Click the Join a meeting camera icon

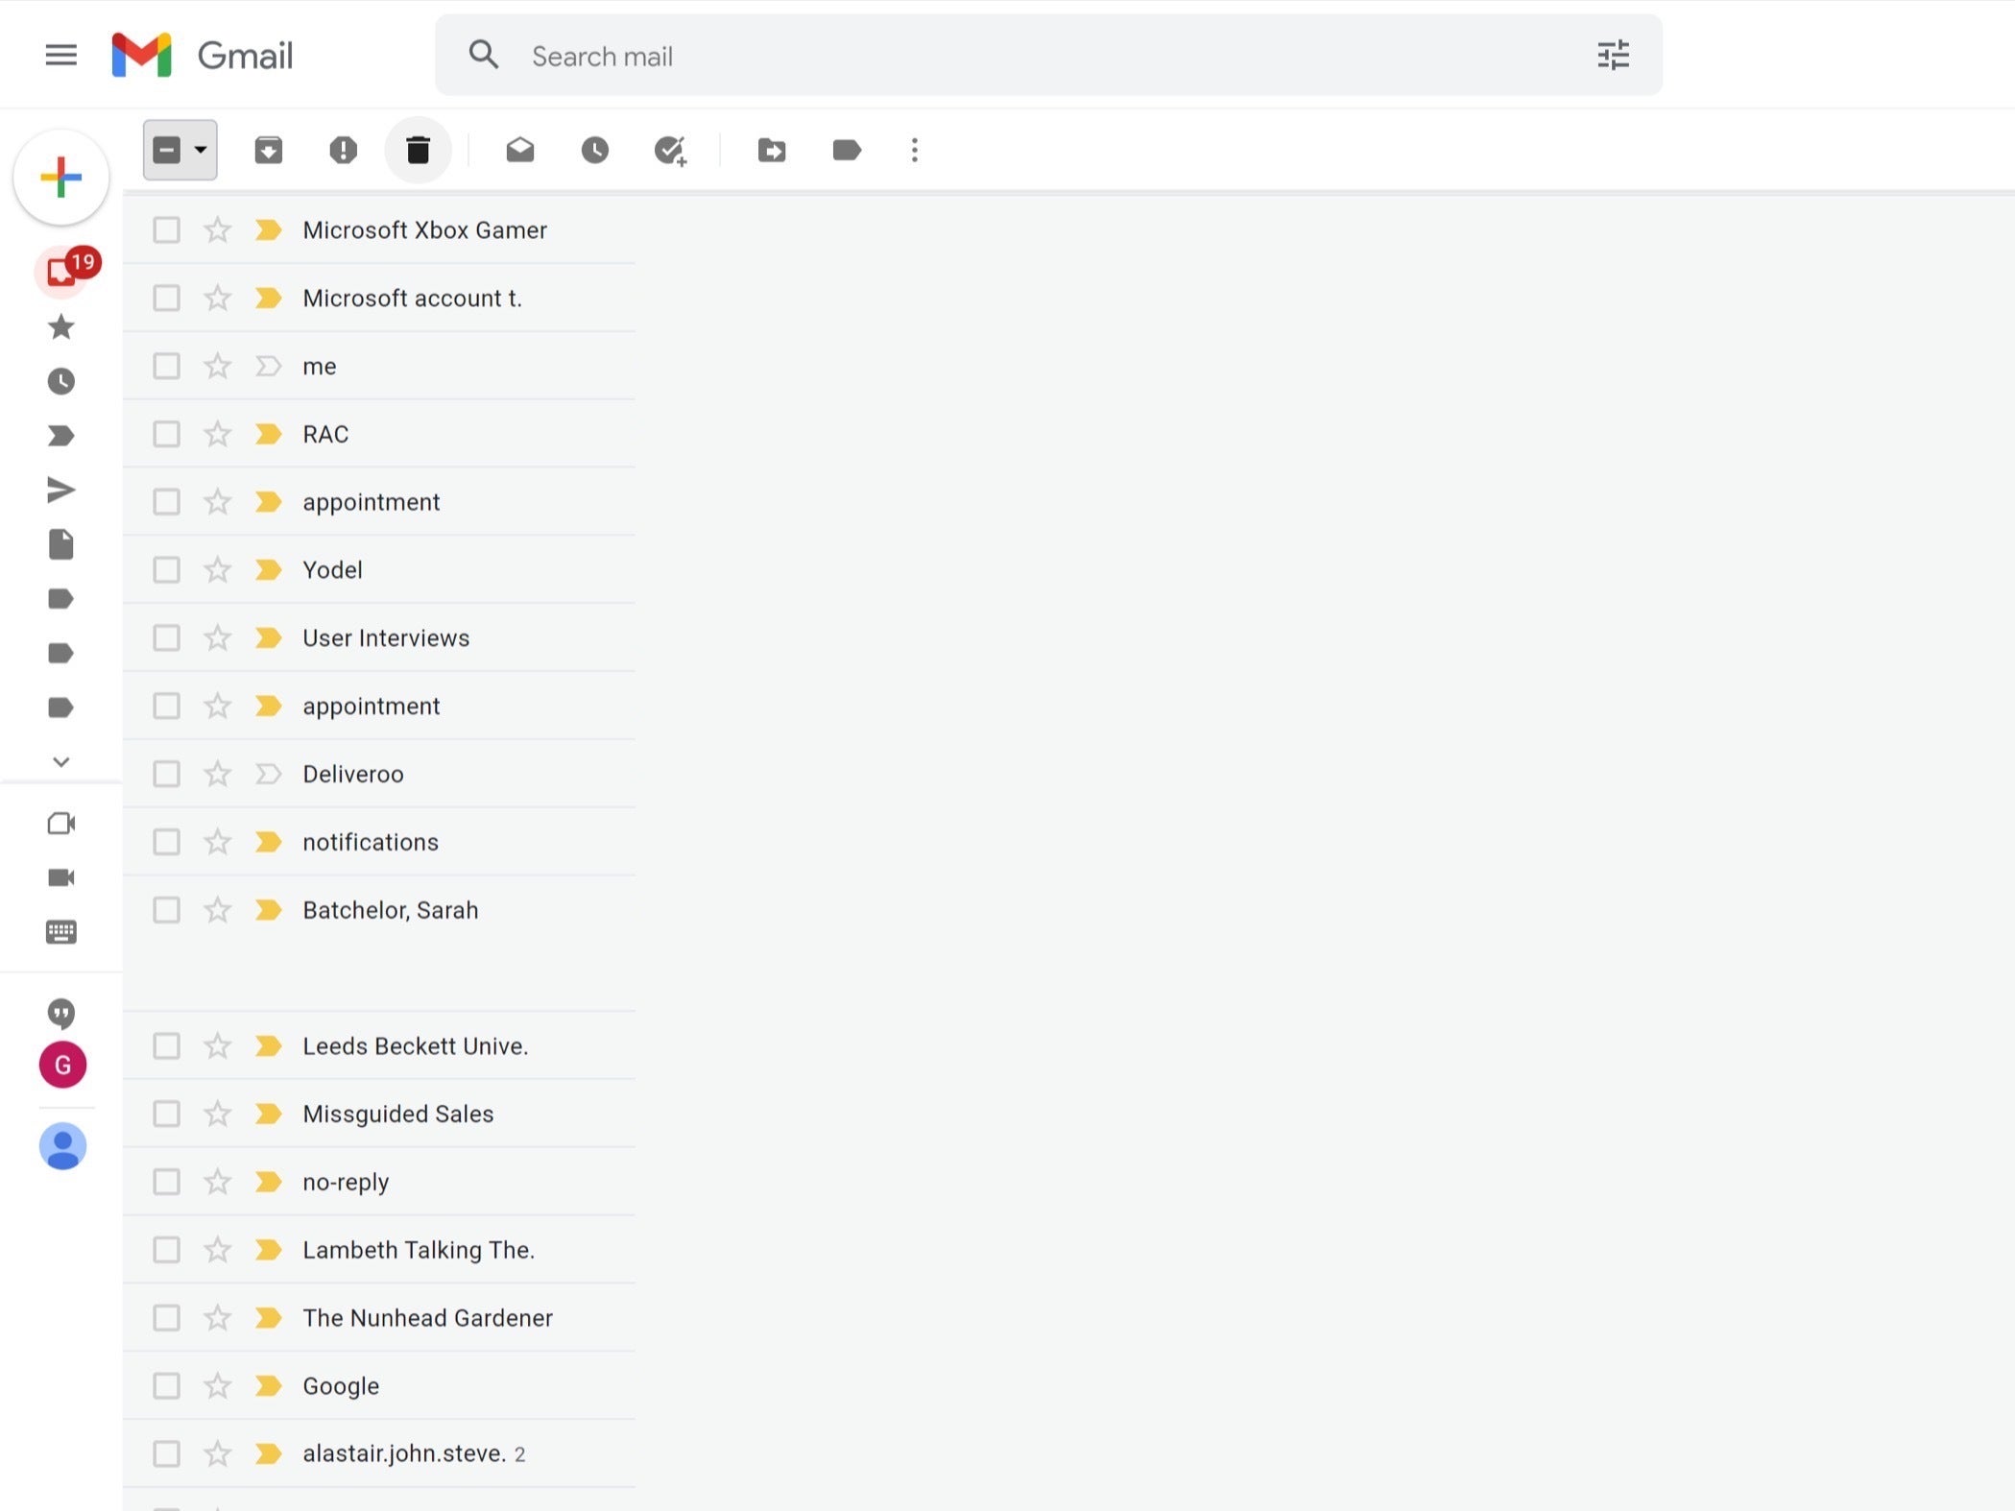pyautogui.click(x=60, y=877)
